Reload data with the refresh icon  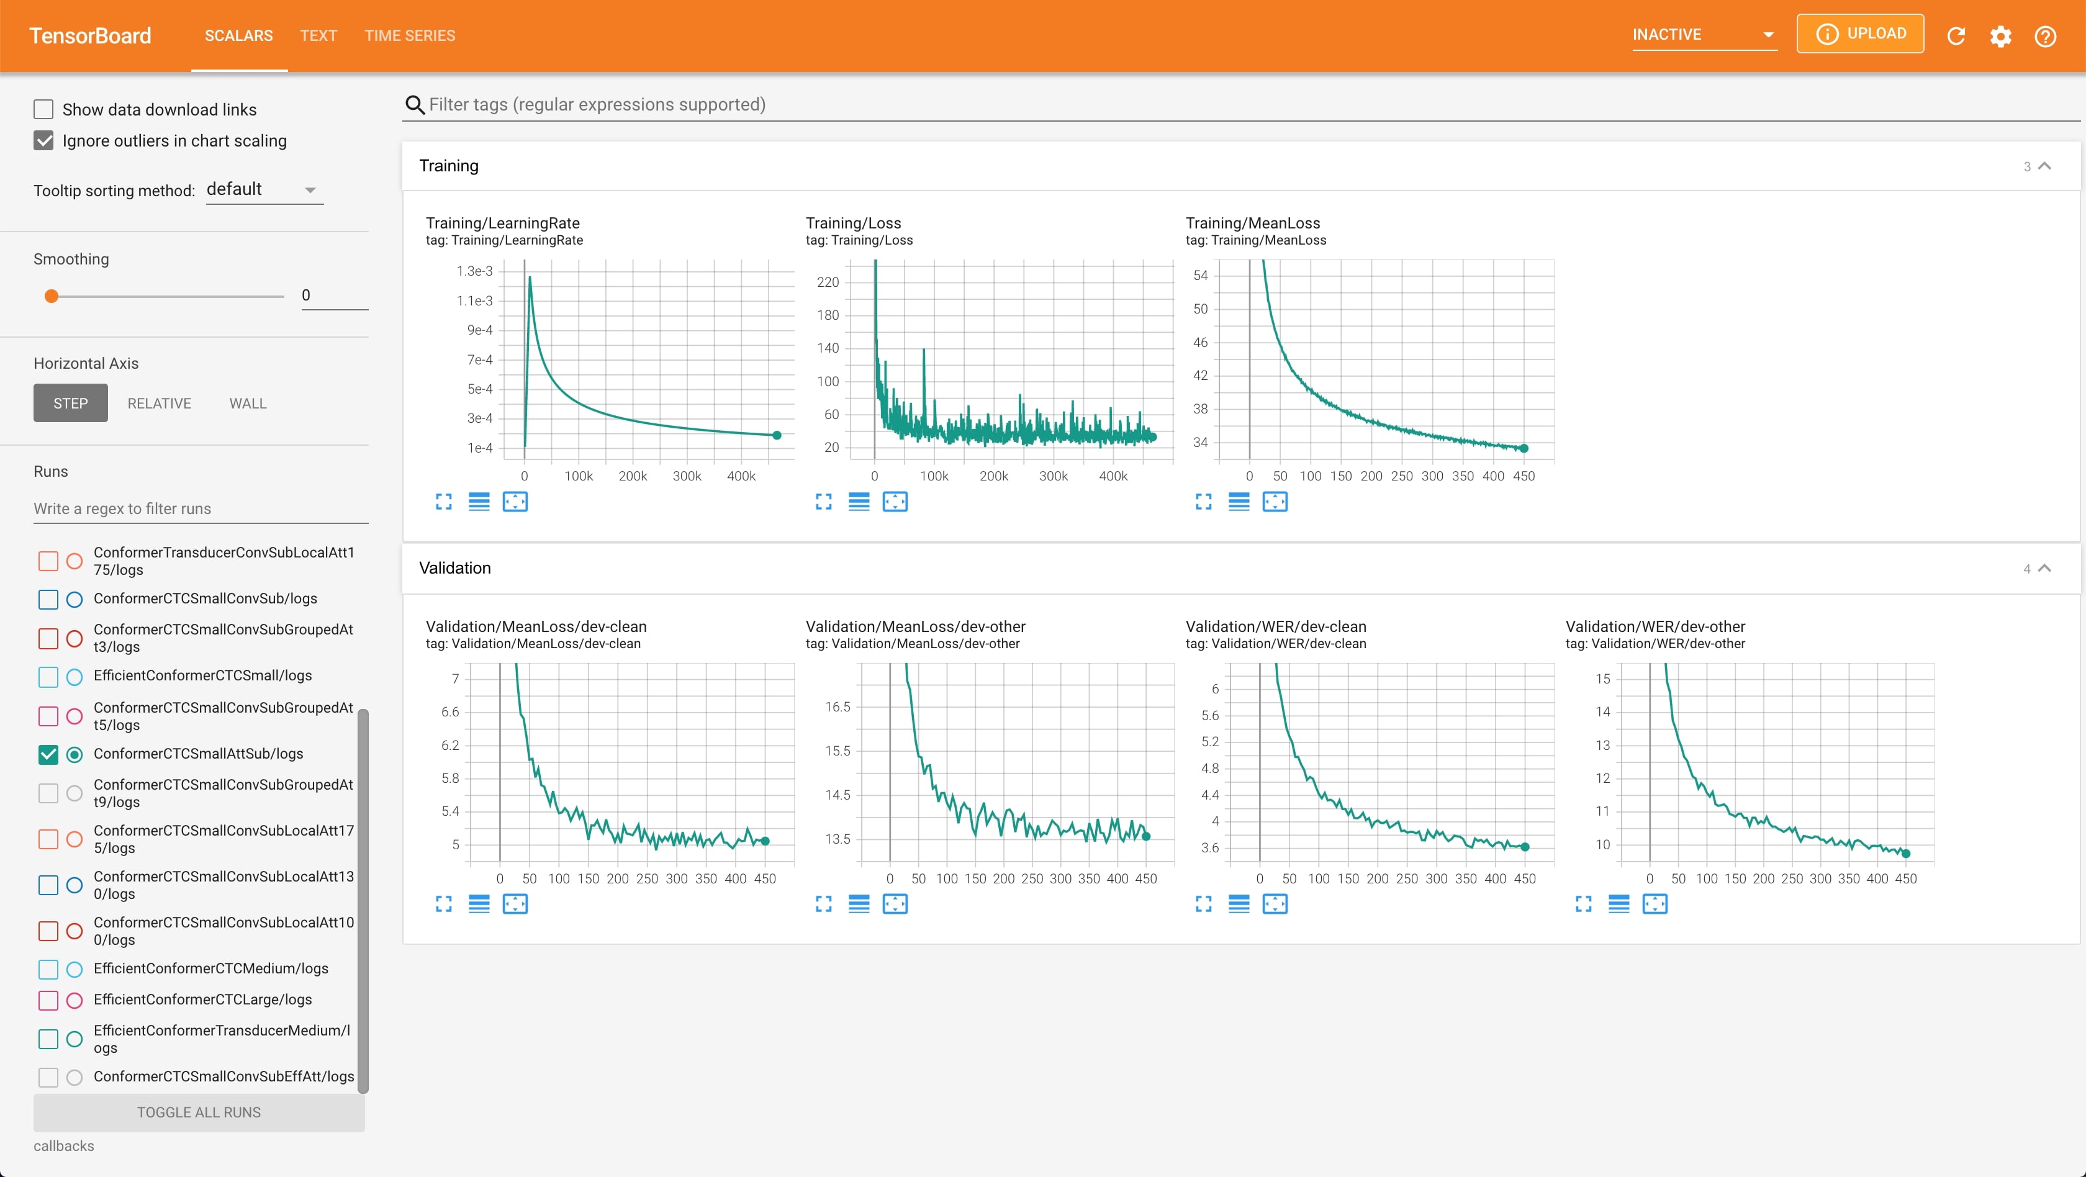pyautogui.click(x=1956, y=35)
